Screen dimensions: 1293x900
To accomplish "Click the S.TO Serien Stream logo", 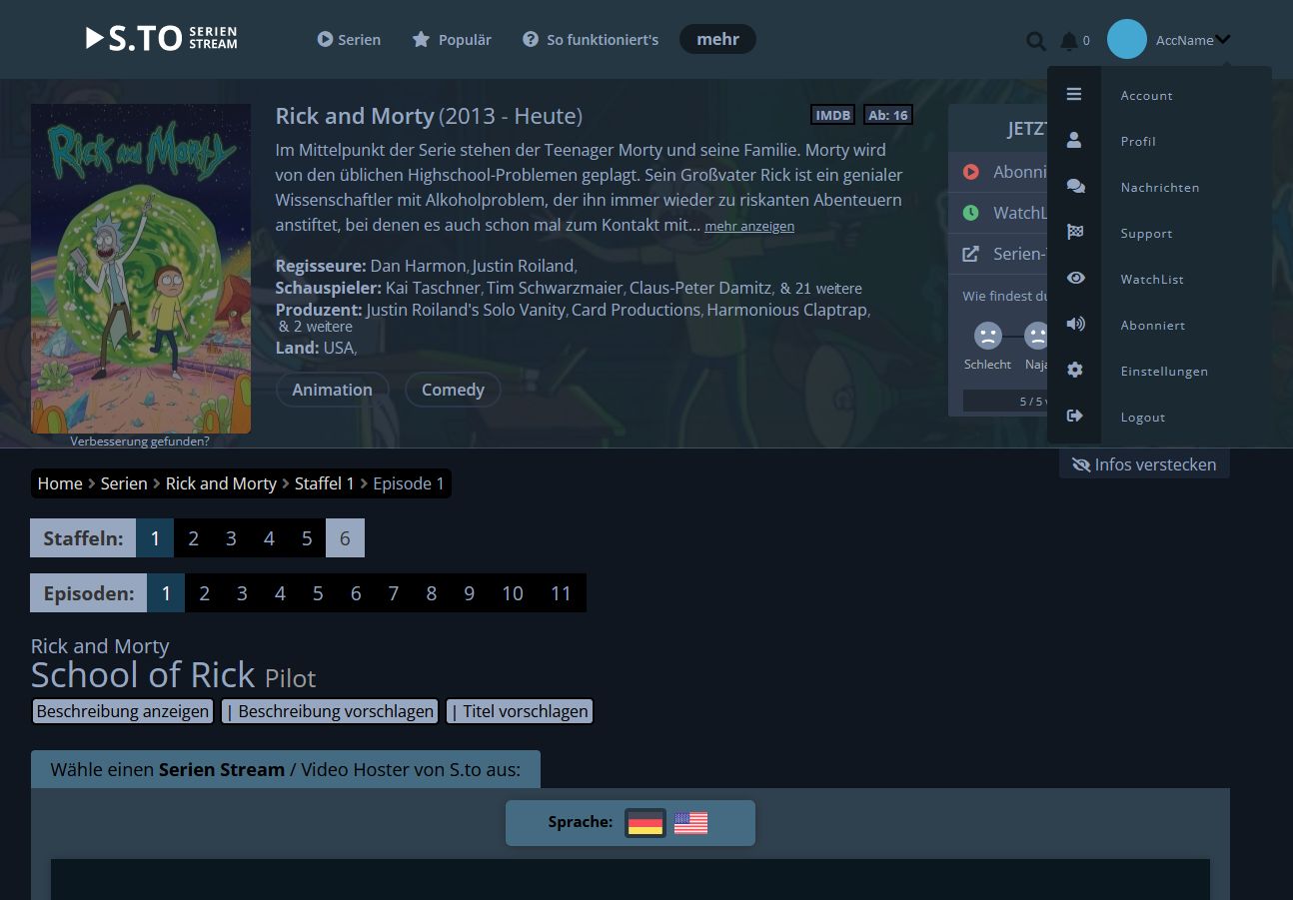I will point(162,39).
